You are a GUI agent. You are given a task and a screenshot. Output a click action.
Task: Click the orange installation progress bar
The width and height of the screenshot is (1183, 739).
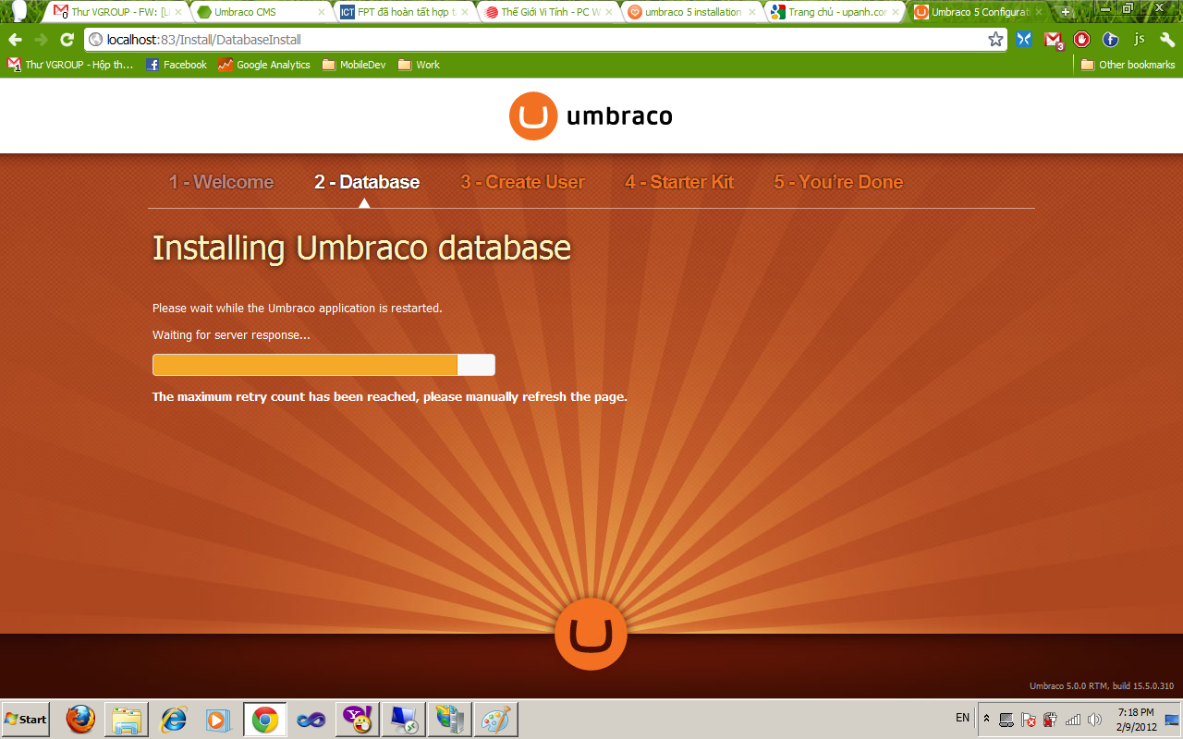click(323, 365)
